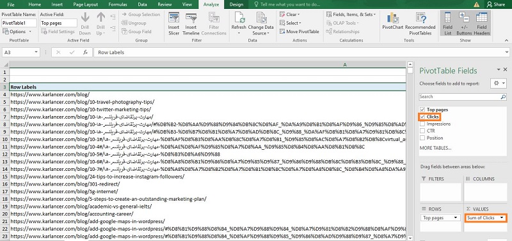Switch to the Page Layout tab
512x241 pixels.
[86, 4]
